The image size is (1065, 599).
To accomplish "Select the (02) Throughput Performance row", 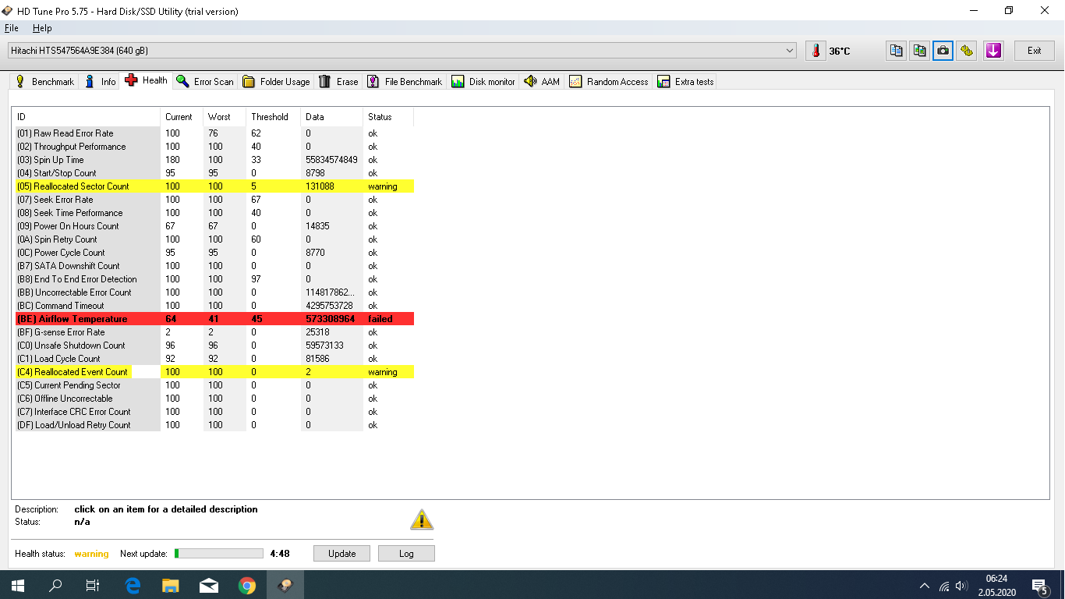I will click(x=214, y=147).
